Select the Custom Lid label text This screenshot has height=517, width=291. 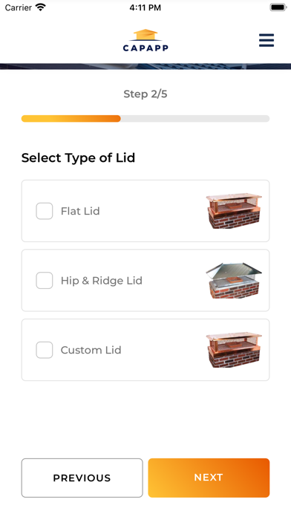click(x=91, y=350)
